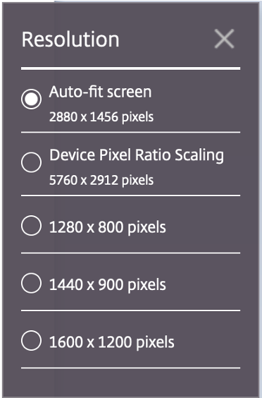Click the divider below the 1600 x 1200 option

click(130, 368)
